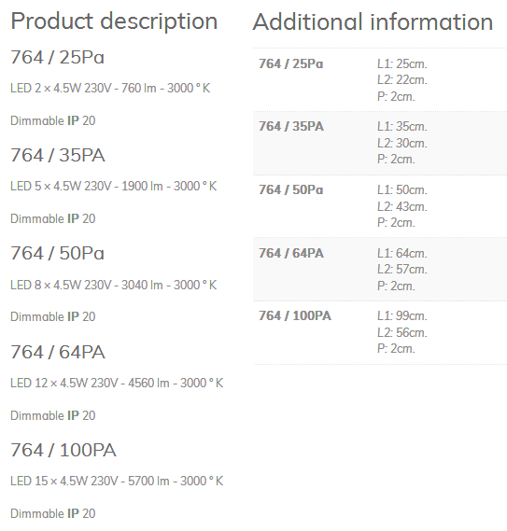Select the 764 / 100PA product heading
The image size is (507, 531).
63,450
